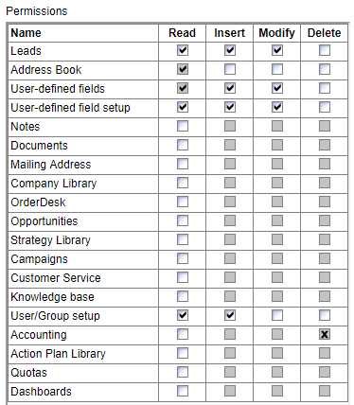Screen dimensions: 354x405
Task: Enable Delete for Address Book
Action: (325, 69)
